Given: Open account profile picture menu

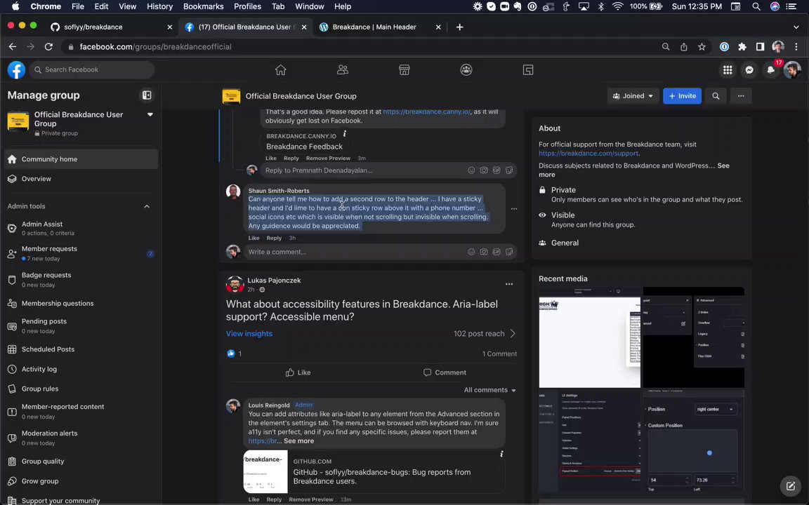Looking at the screenshot, I should click(x=792, y=69).
